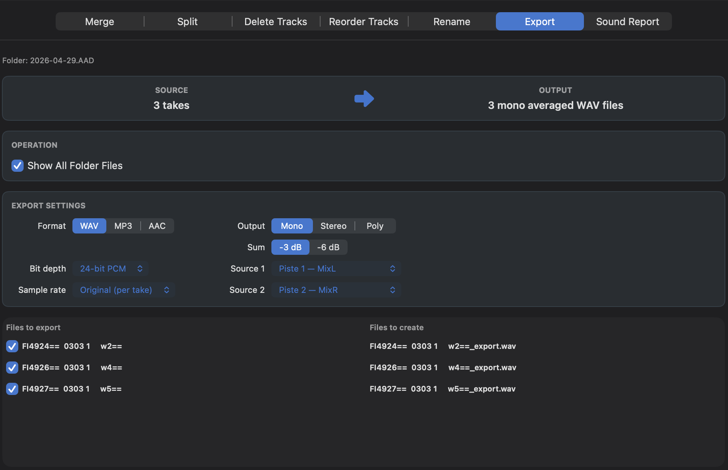Open Source 2 Piste 2 MixR dropdown

pos(336,290)
